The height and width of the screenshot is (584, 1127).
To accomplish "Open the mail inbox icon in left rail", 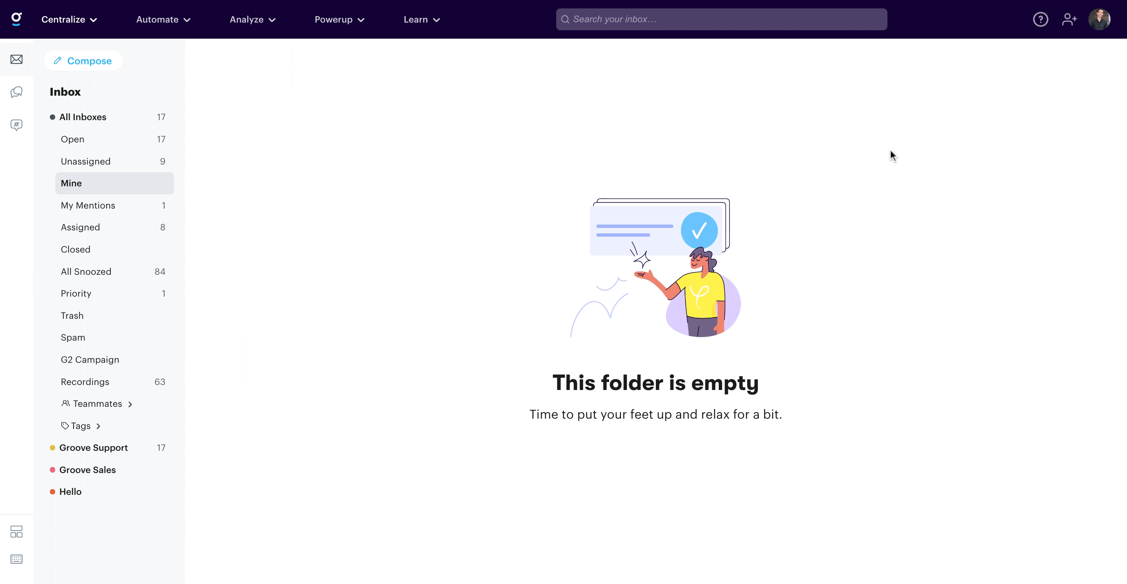I will [16, 59].
